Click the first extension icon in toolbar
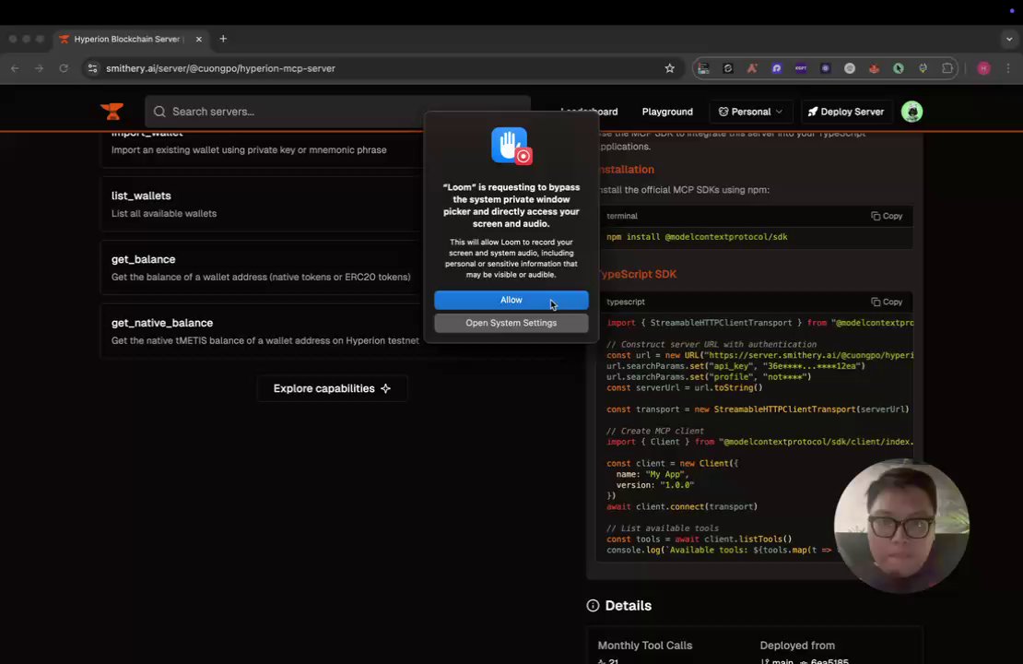This screenshot has height=664, width=1023. tap(703, 68)
